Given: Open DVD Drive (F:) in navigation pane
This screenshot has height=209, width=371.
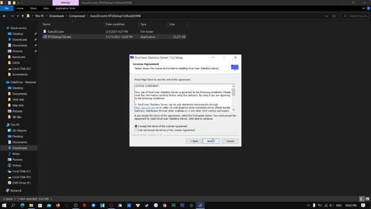Looking at the screenshot, I should [x=21, y=183].
